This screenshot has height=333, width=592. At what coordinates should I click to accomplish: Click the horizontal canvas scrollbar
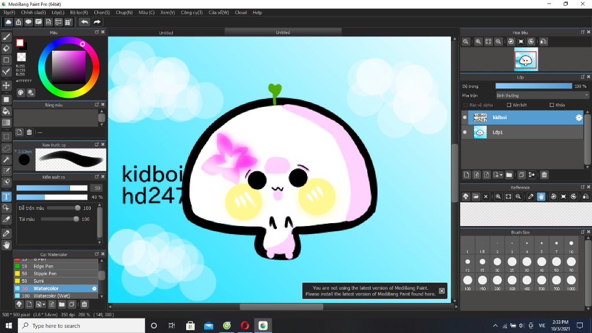(282, 306)
